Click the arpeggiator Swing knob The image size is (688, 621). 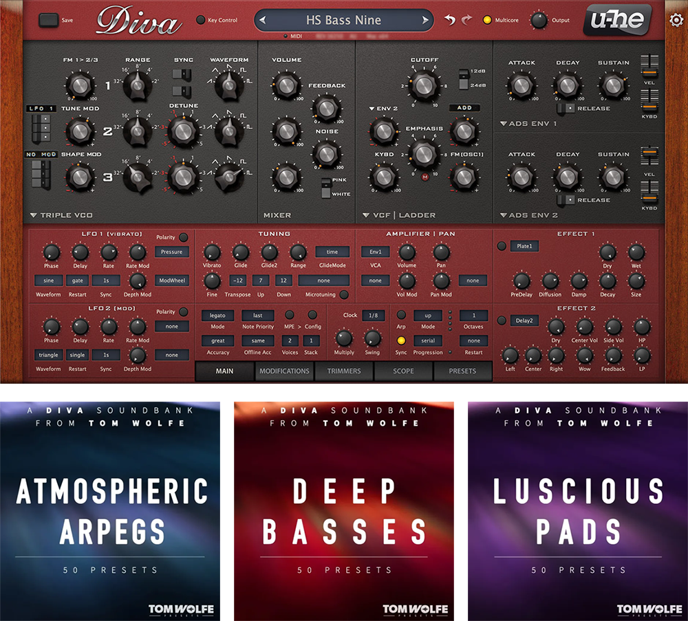372,338
